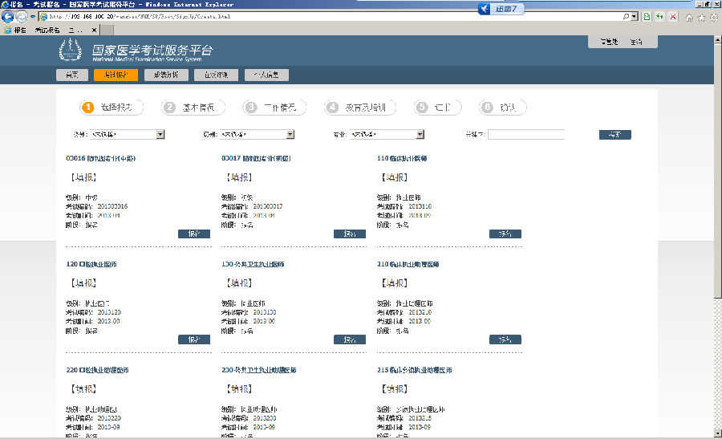
Task: Open the 个人信息 navigation tab
Action: [266, 75]
